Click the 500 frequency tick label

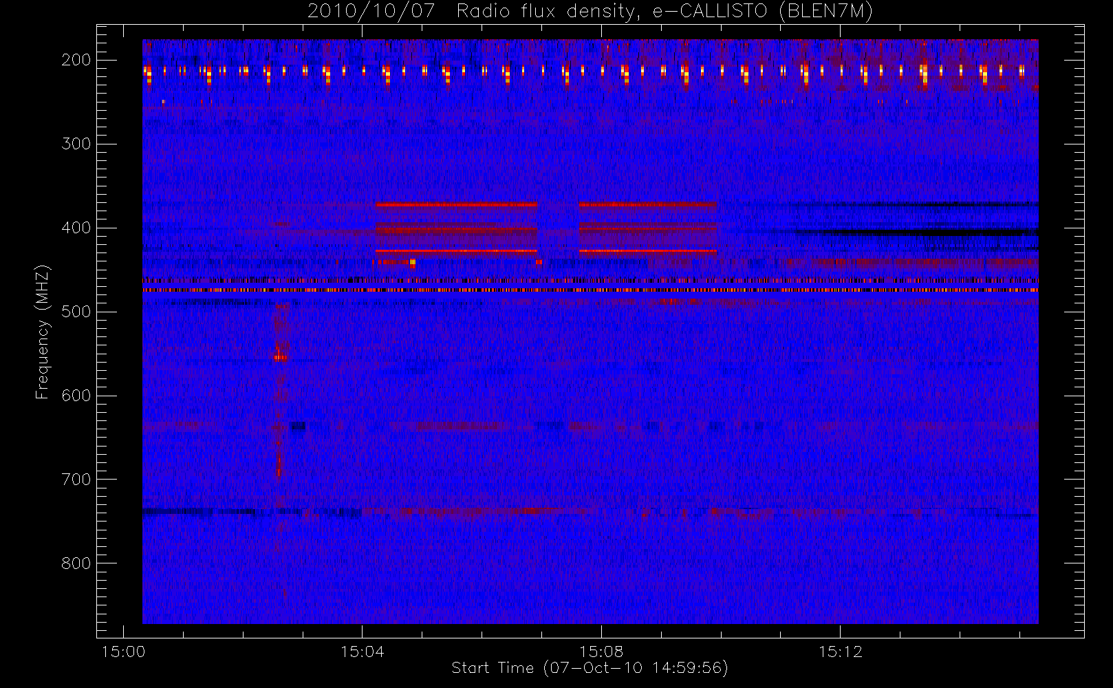click(76, 312)
